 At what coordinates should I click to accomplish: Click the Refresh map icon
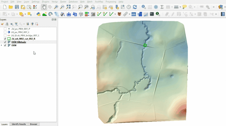[x=135, y=7]
